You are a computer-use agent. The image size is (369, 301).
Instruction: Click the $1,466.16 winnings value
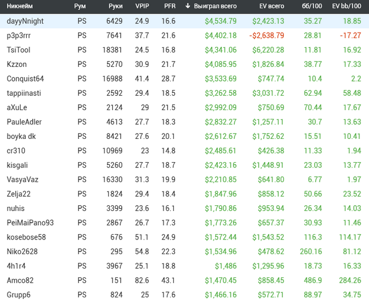220,295
